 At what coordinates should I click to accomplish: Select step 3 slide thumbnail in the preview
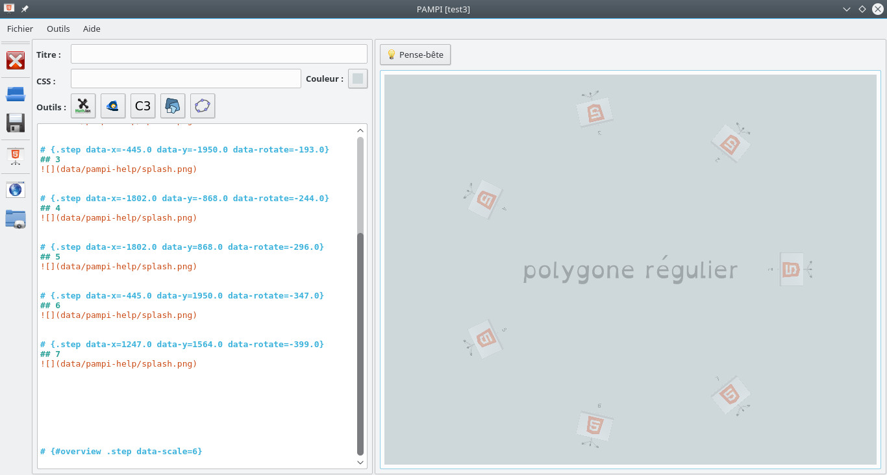pos(595,112)
